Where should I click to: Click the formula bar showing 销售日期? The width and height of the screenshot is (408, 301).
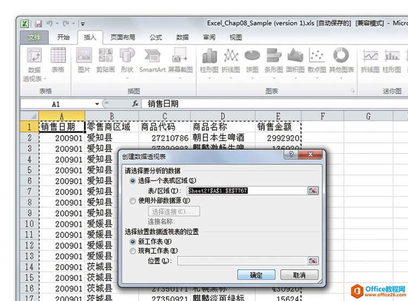(x=275, y=104)
